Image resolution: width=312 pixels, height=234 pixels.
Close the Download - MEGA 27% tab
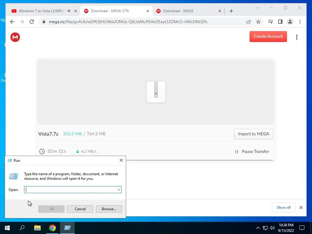(148, 11)
